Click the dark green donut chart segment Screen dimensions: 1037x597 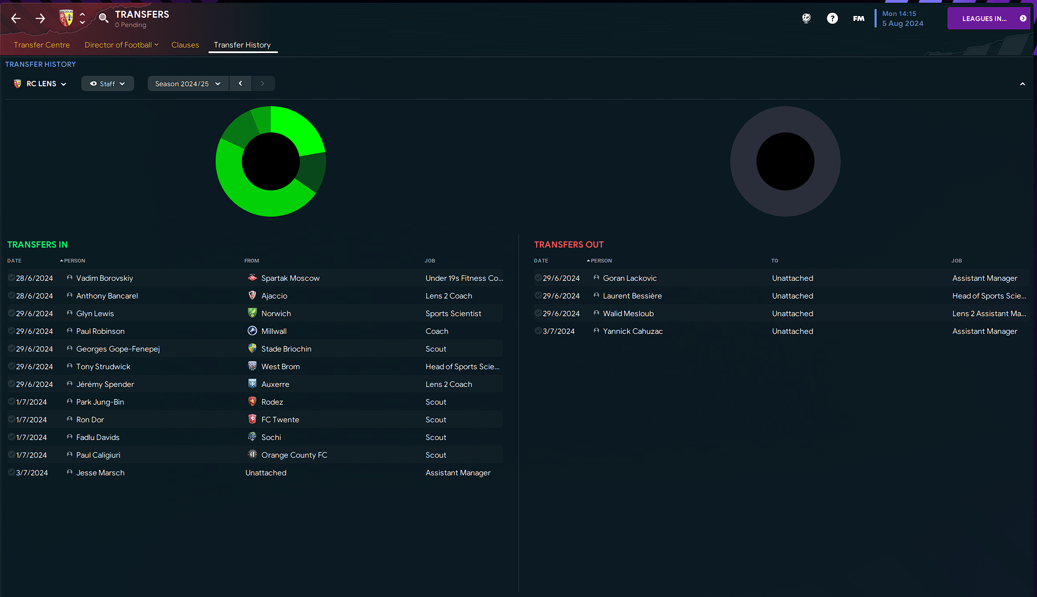(312, 172)
